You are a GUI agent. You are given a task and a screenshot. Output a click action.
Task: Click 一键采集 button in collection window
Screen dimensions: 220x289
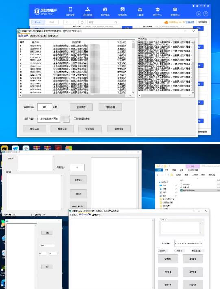pyautogui.click(x=78, y=194)
